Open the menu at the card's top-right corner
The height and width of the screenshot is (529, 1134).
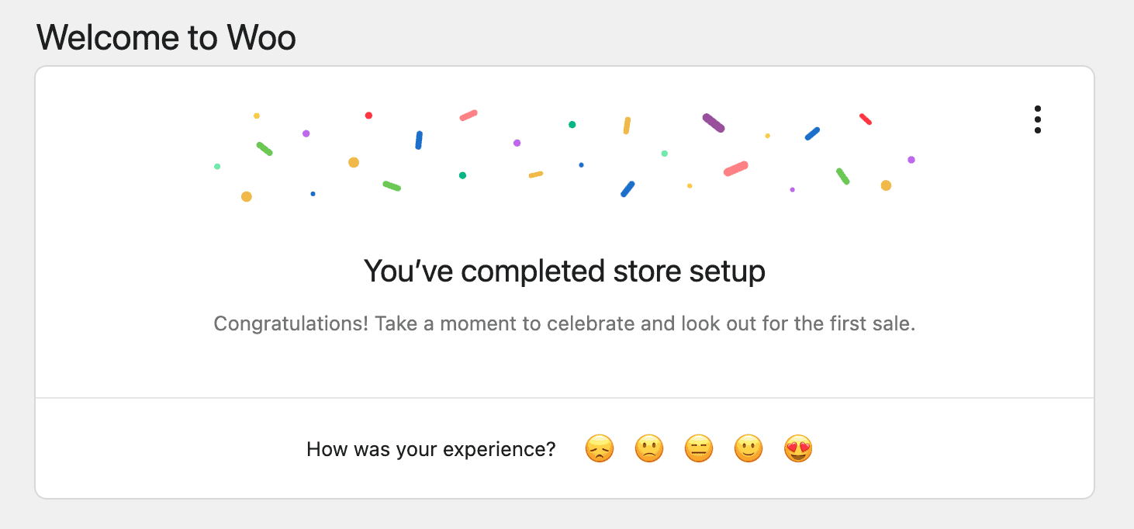[1037, 119]
